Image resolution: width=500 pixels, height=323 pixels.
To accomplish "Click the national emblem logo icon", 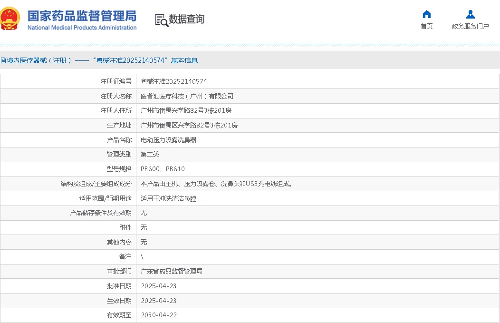I will [x=10, y=19].
